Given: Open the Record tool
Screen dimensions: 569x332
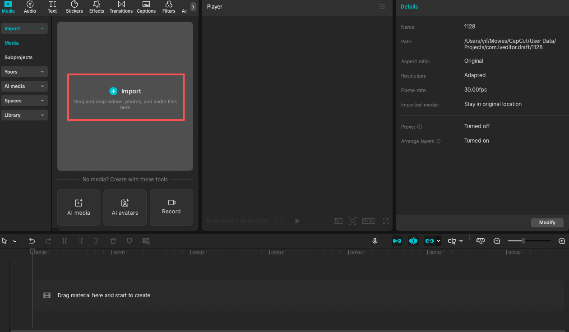Looking at the screenshot, I should [171, 207].
